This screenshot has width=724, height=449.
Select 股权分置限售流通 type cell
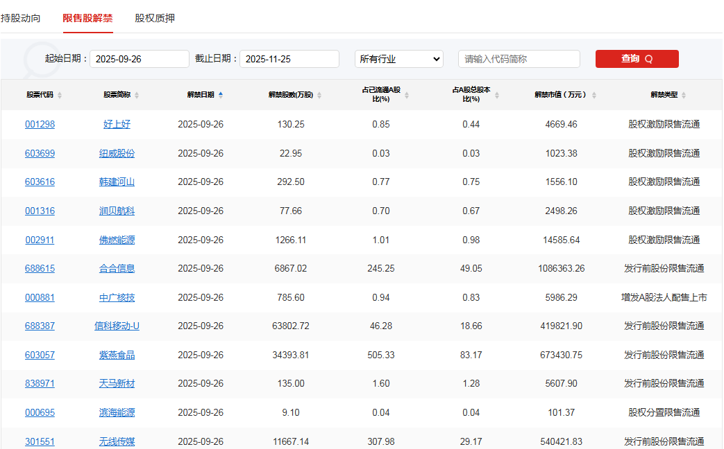pos(664,413)
